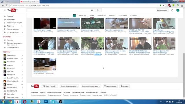
Task: Open the Прикол со спичкой video thumbnail
Action: [x=45, y=64]
